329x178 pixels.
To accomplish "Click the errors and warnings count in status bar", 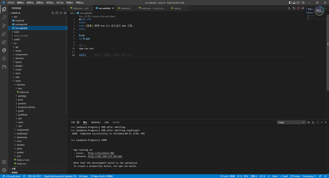I will 35,176.
